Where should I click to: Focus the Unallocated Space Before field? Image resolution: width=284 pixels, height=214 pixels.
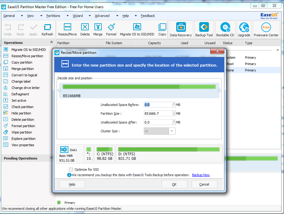coord(158,105)
